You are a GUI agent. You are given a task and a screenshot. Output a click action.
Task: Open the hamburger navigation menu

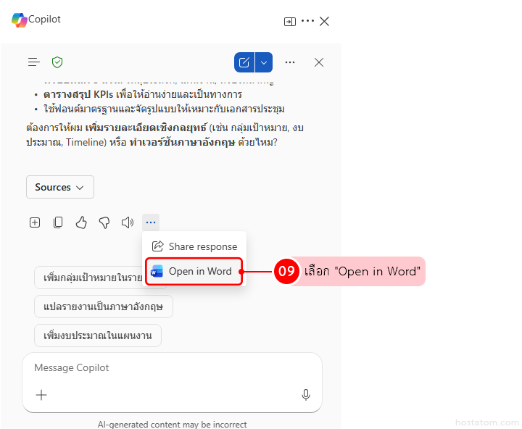click(34, 62)
